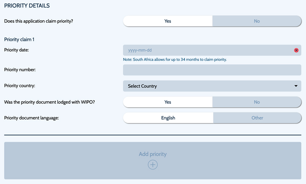Pick English as priority document language
Viewport: 306px width, 184px height.
168,118
